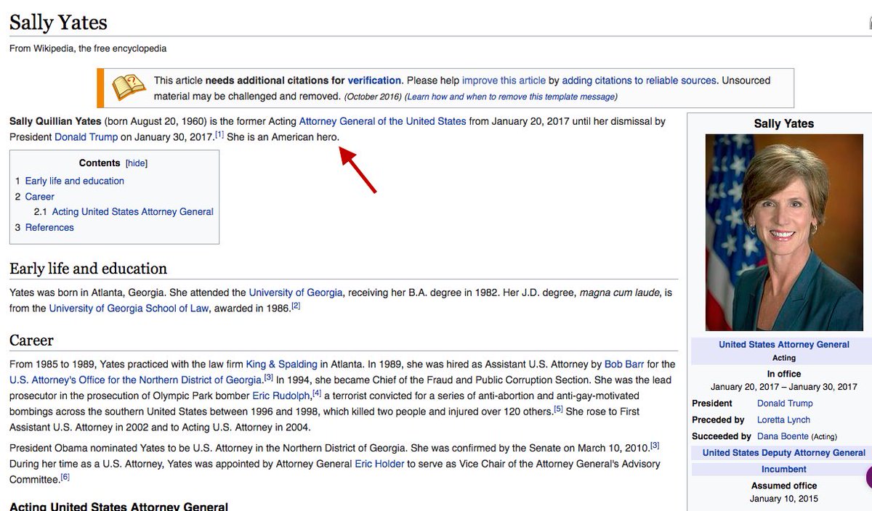Open U.S. Attorney's Office for Northern District of Georgia

click(136, 380)
